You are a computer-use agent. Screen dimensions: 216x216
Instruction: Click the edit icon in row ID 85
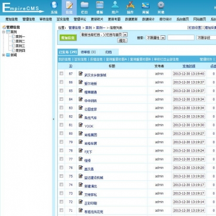tap(81, 91)
